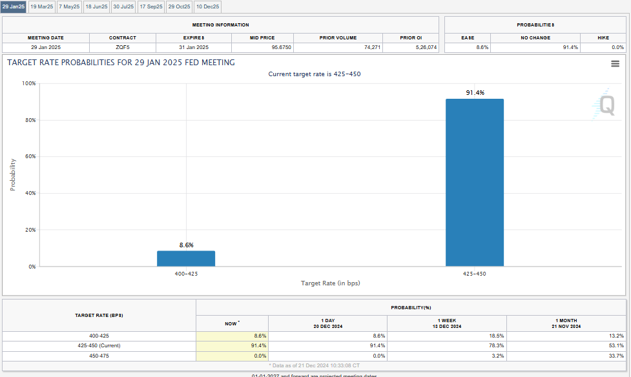The height and width of the screenshot is (377, 631).
Task: Click the 425-450 (Current) table row
Action: click(x=314, y=345)
